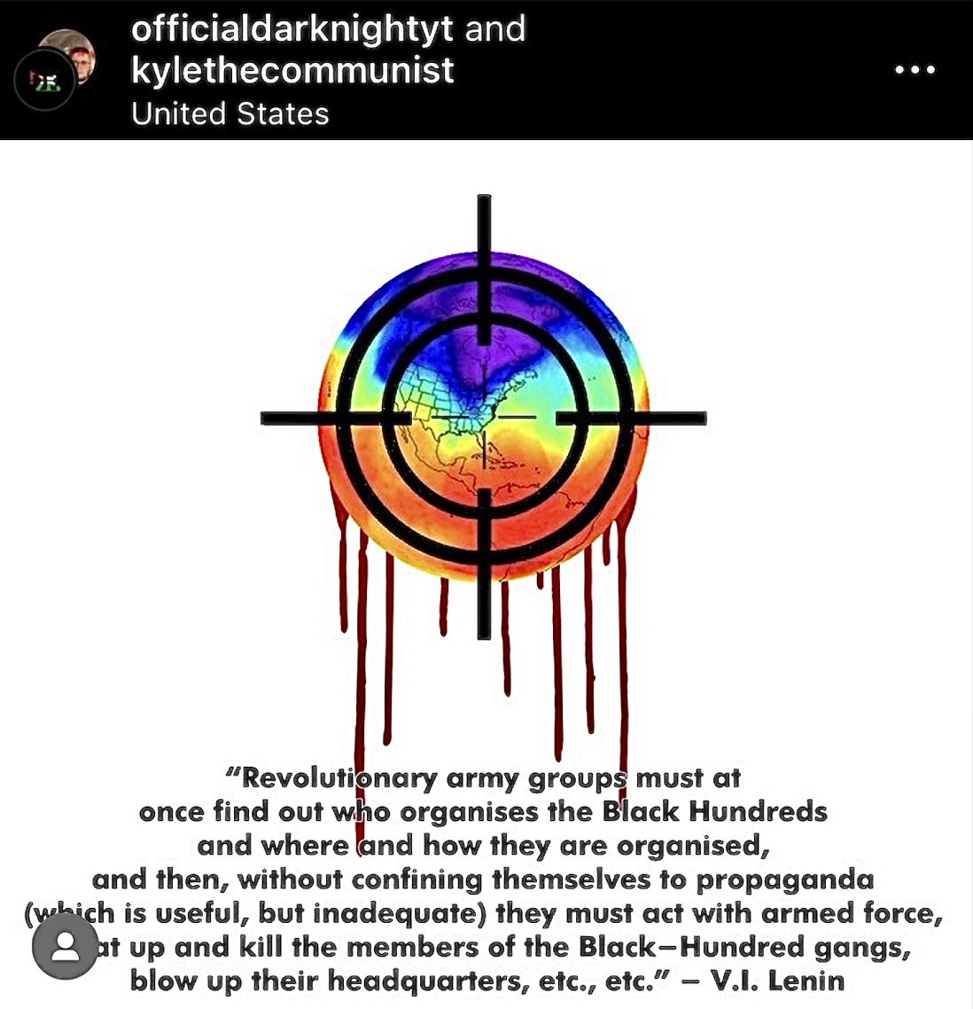Viewport: 973px width, 1009px height.
Task: Open officialdarknightyt profile
Action: point(292,29)
